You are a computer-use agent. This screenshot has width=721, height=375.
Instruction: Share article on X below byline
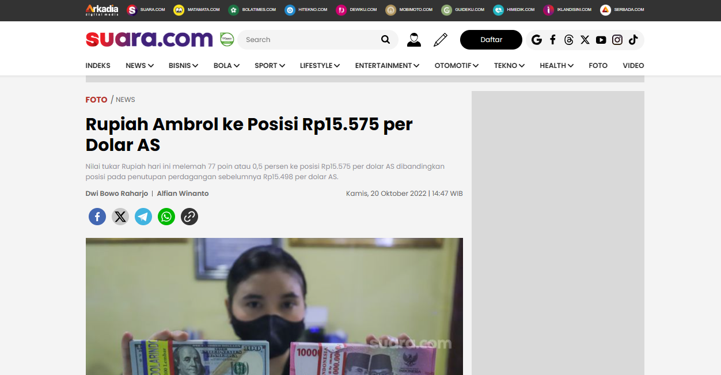(120, 217)
